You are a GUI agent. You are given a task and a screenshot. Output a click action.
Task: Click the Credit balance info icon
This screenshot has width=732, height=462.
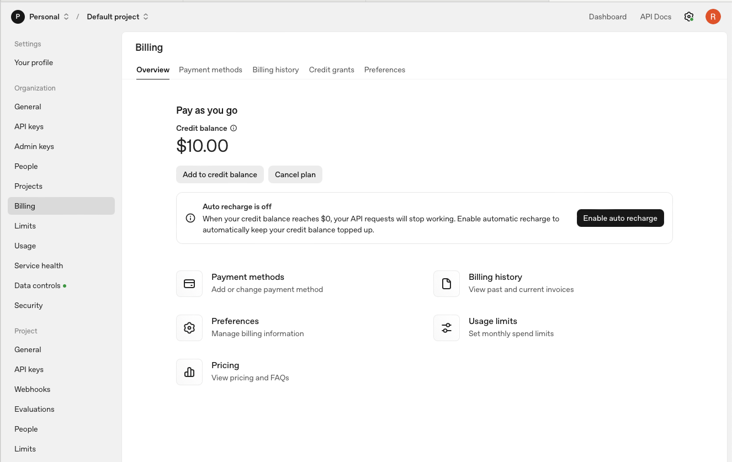point(233,128)
